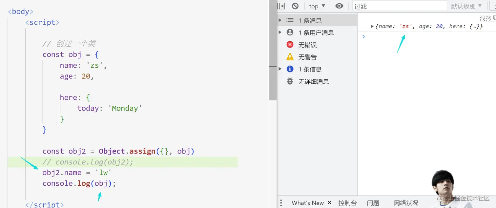The height and width of the screenshot is (208, 496).
Task: Open the drawer three-dot menu
Action: pyautogui.click(x=281, y=202)
